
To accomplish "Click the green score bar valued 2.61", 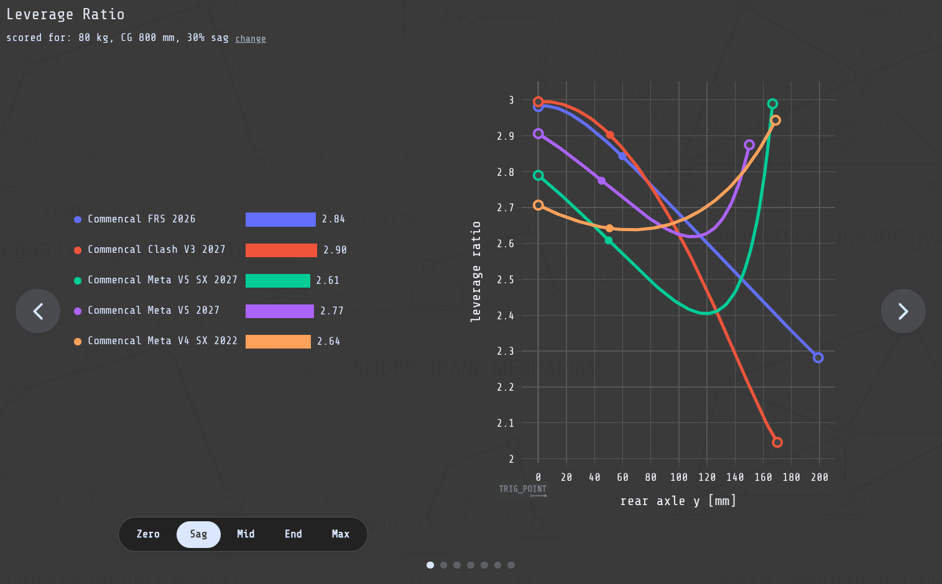I will click(x=278, y=280).
